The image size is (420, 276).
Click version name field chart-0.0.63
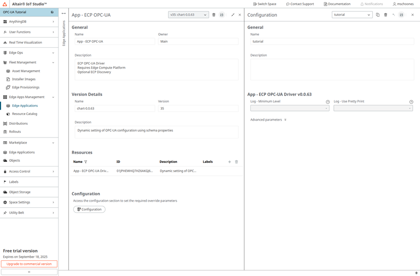tap(115, 108)
